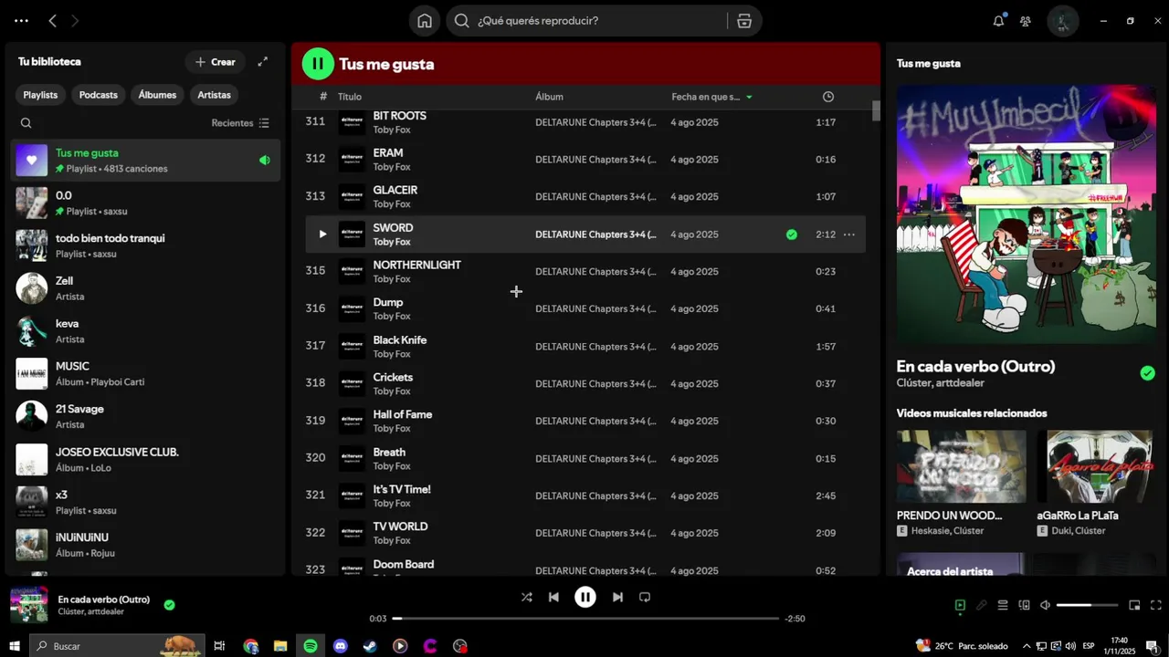Select the Artistas filter chip
The height and width of the screenshot is (657, 1169).
[x=214, y=95]
